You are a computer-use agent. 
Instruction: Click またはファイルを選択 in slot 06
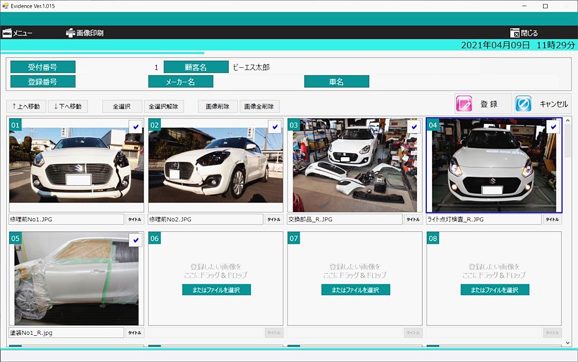tap(216, 289)
